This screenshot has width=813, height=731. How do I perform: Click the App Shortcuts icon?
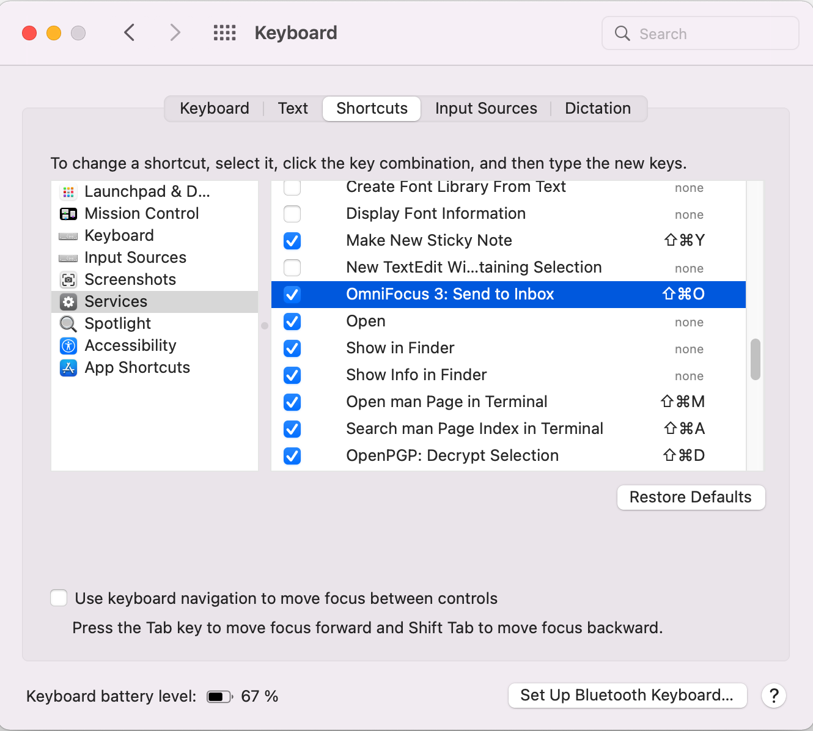click(68, 368)
